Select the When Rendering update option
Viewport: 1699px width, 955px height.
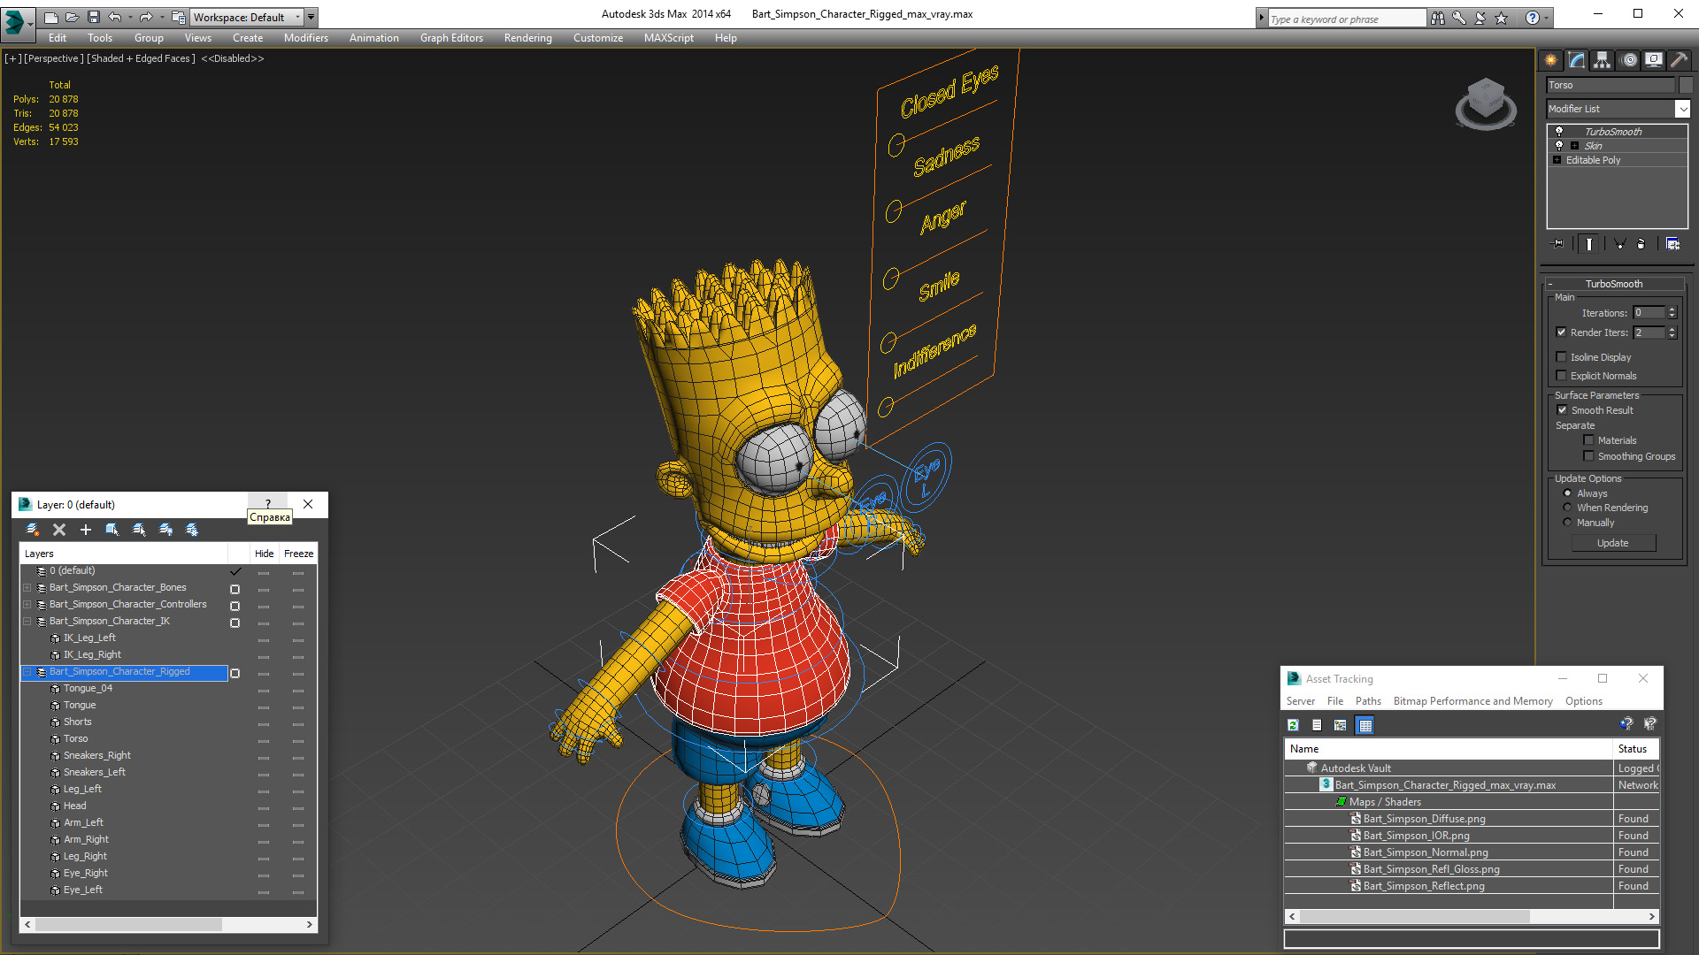[1568, 508]
